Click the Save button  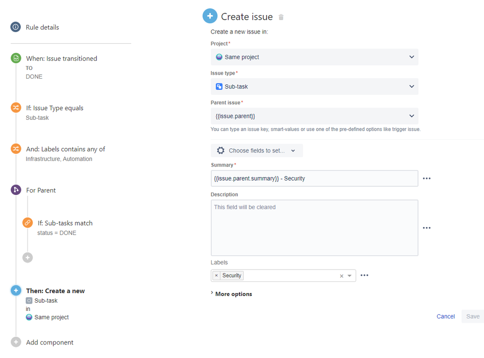pyautogui.click(x=472, y=316)
